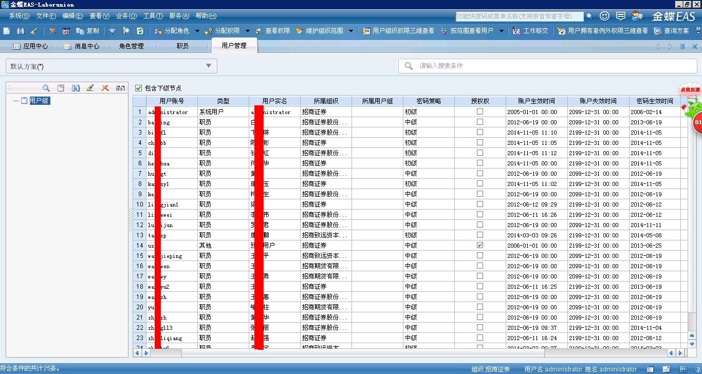
Task: Click the smiley face icon in header
Action: 605,16
